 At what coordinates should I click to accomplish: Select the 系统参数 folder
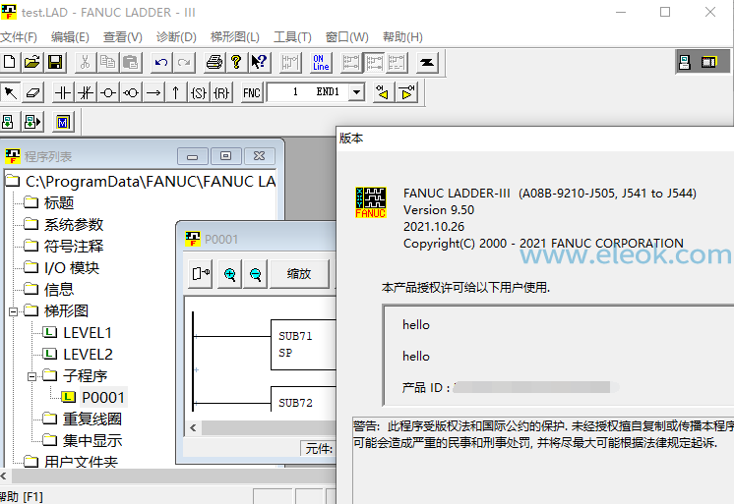74,224
